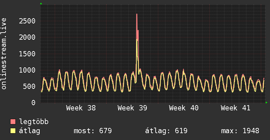The height and width of the screenshot is (140, 270).
Task: Click the 'most: 679' value
Action: coord(93,131)
